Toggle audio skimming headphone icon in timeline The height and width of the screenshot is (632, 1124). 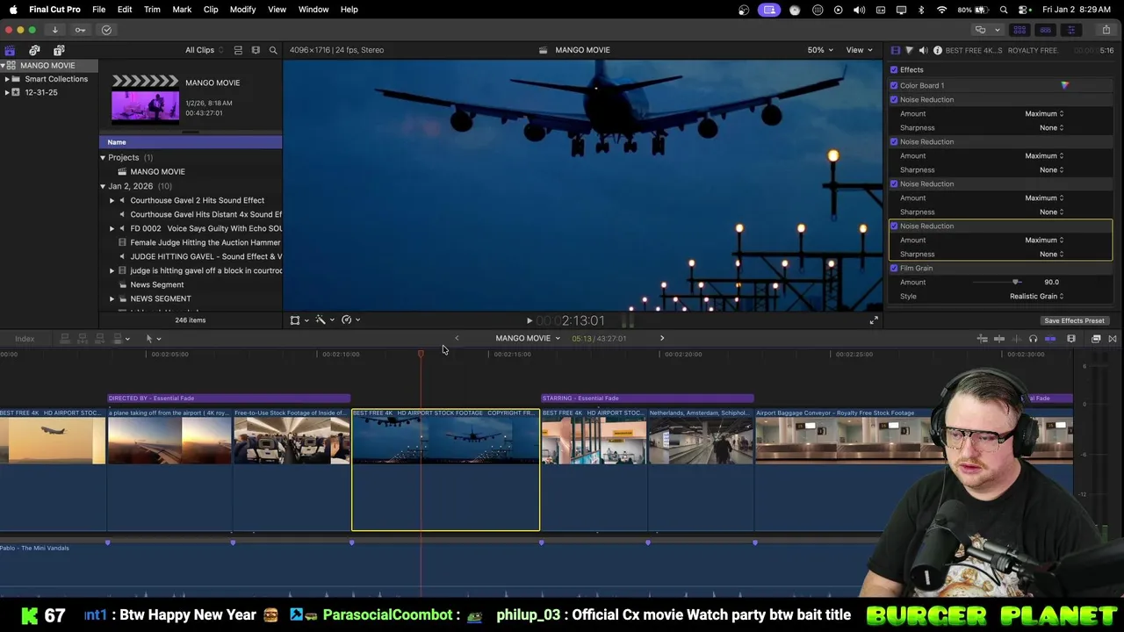1033,339
